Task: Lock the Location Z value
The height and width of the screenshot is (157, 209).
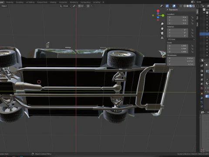Action: [x=192, y=23]
